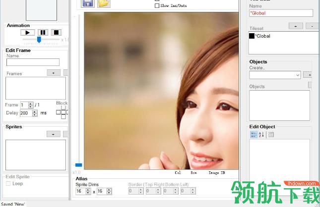
Task: Toggle the bottom Block checkbox
Action: pyautogui.click(x=64, y=116)
